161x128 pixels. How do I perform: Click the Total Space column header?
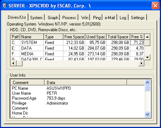(118, 37)
